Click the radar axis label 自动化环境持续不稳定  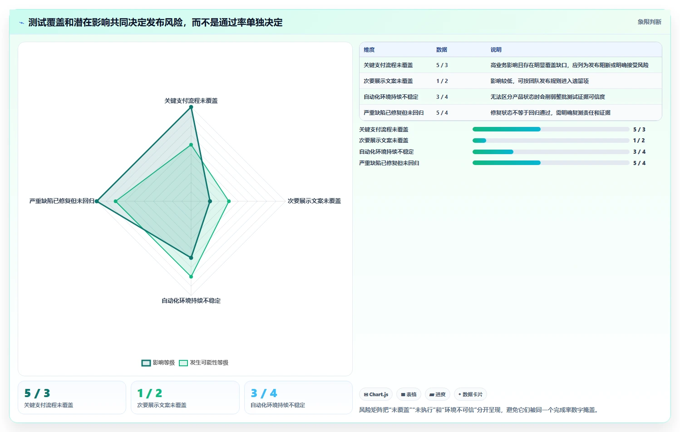pyautogui.click(x=191, y=301)
